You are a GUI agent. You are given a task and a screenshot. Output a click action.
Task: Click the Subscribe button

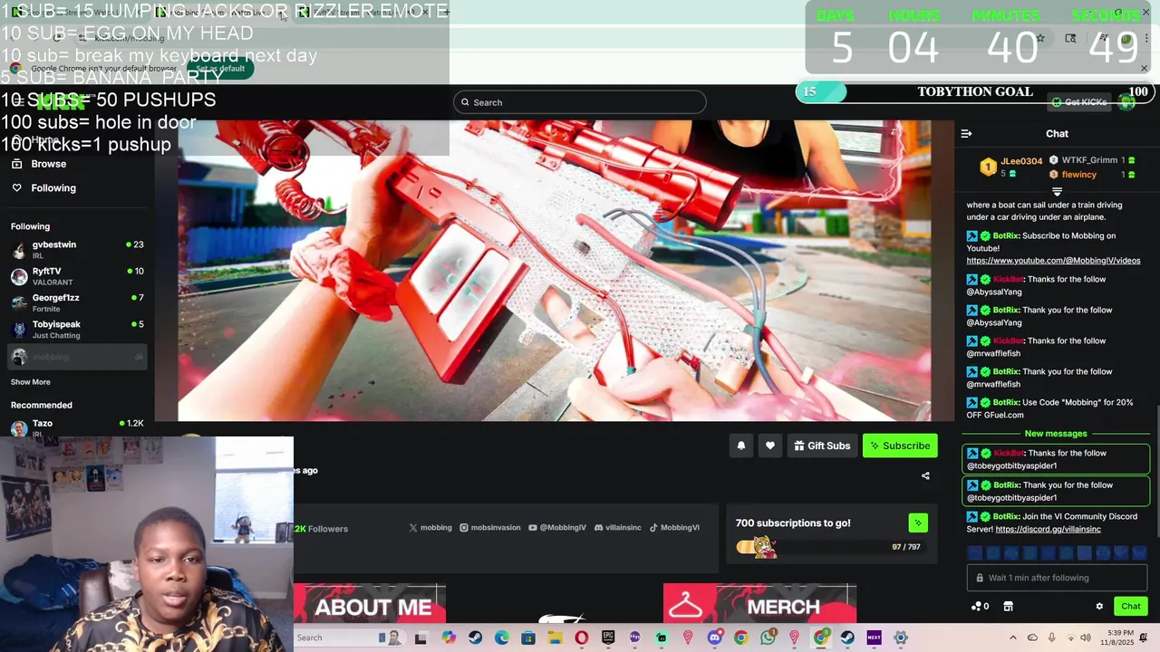900,446
